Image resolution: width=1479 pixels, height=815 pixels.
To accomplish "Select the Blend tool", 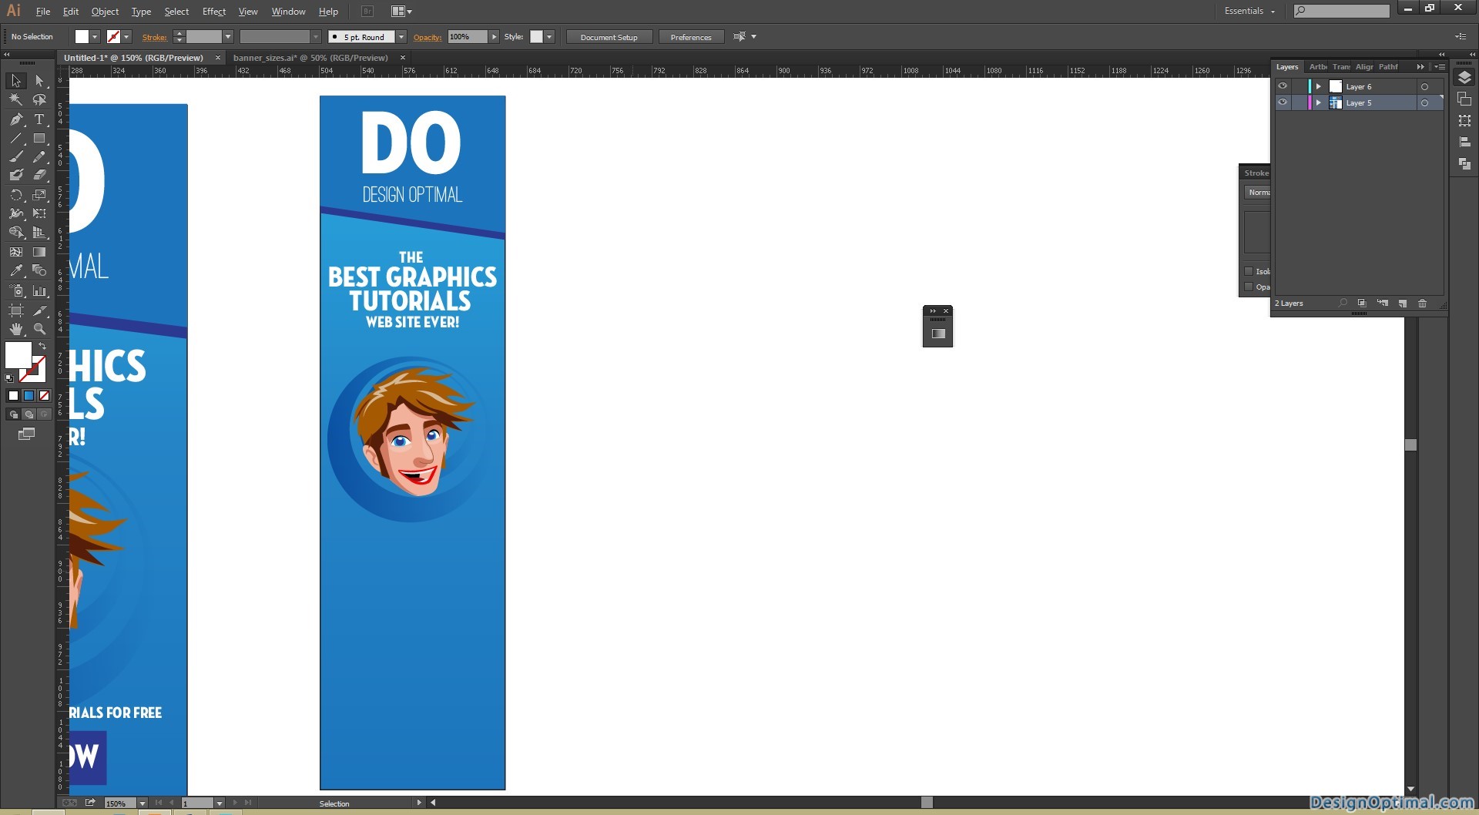I will (x=40, y=270).
